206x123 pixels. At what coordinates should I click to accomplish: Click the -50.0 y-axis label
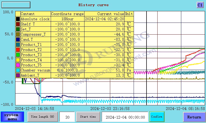8,82
